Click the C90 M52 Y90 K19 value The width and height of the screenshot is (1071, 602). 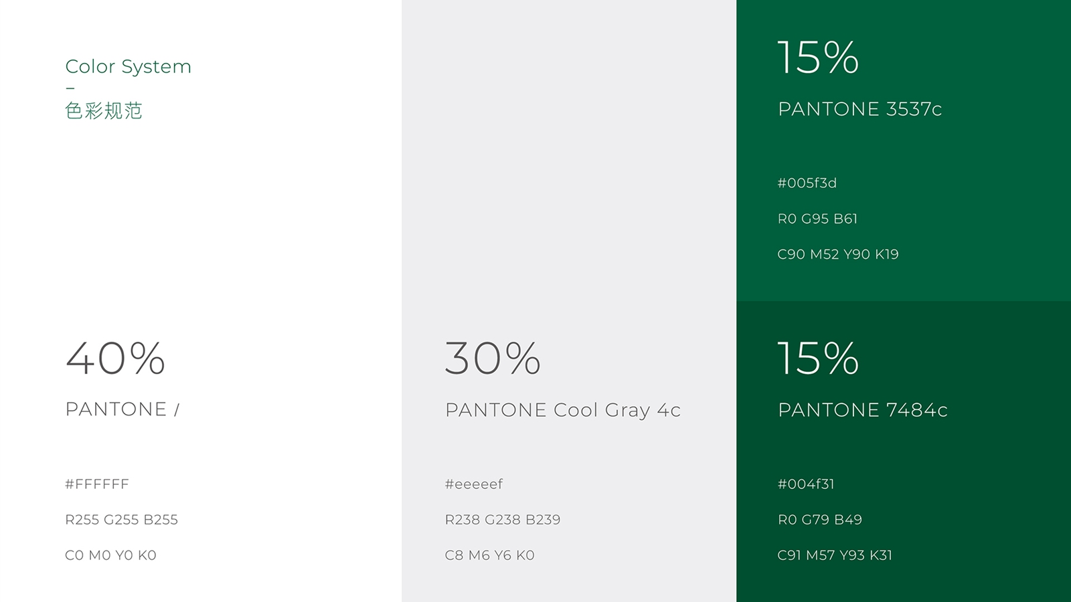click(x=838, y=254)
